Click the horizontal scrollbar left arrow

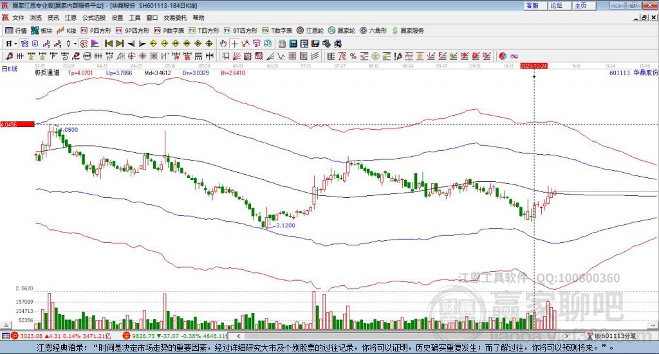[238, 336]
